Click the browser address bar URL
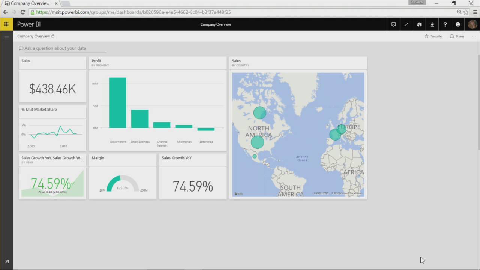This screenshot has height=270, width=480. (133, 12)
